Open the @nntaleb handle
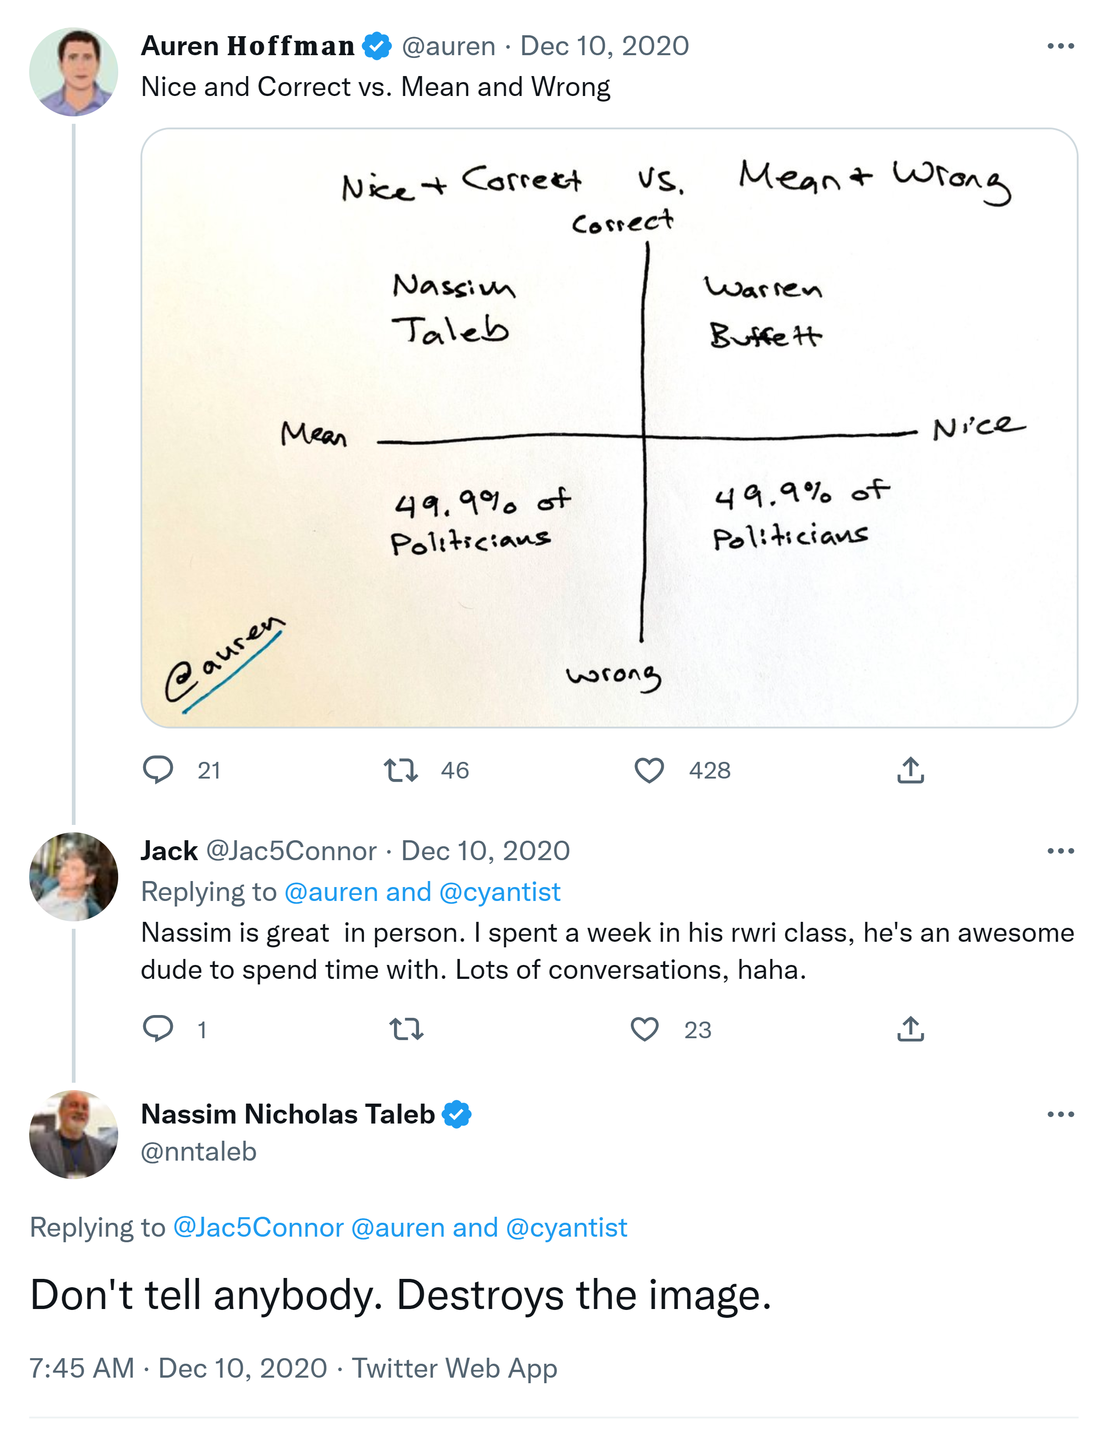 pyautogui.click(x=199, y=1152)
